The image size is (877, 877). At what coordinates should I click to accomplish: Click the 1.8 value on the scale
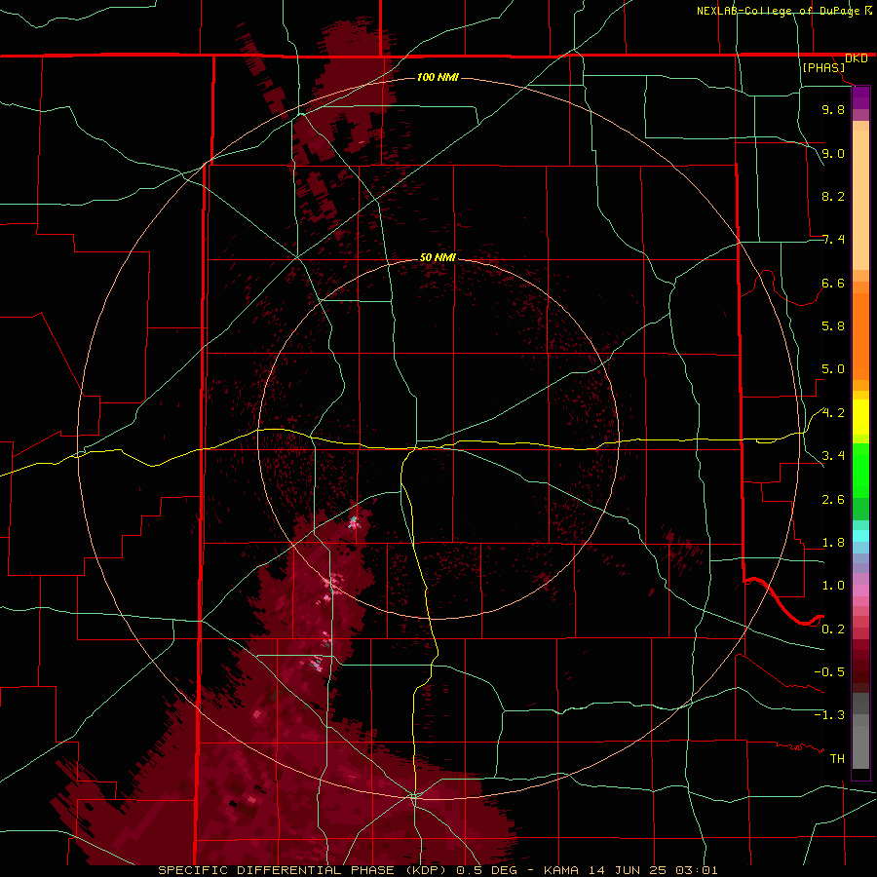(x=833, y=543)
